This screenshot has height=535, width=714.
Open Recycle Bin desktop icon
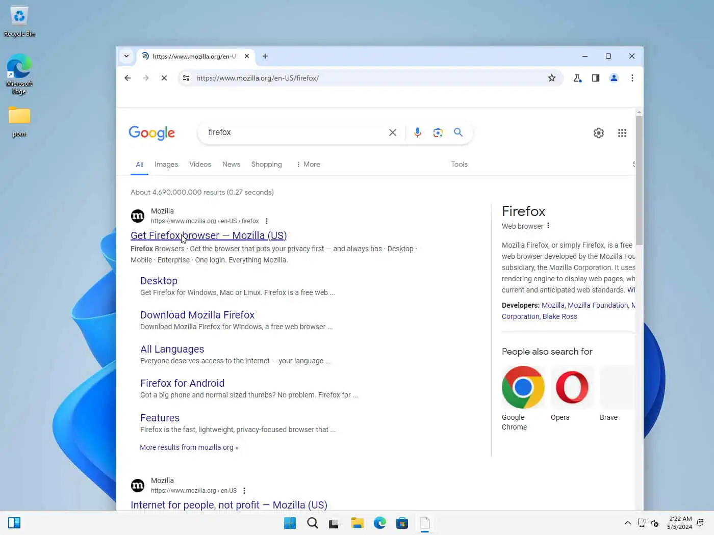point(19,21)
